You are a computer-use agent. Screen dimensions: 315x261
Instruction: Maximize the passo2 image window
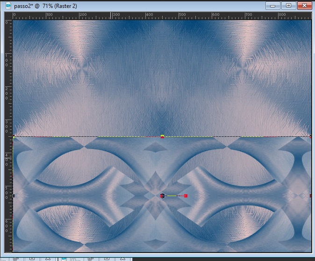(288, 6)
